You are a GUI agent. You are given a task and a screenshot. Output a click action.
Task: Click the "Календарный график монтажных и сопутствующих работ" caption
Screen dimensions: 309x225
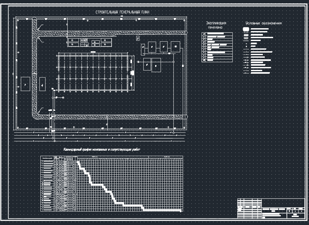point(102,150)
